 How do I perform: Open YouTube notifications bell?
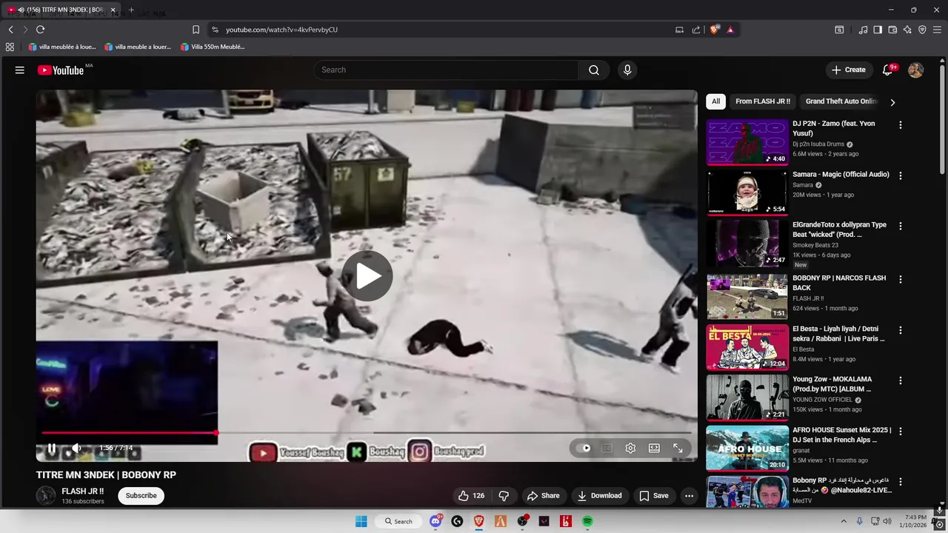click(887, 70)
